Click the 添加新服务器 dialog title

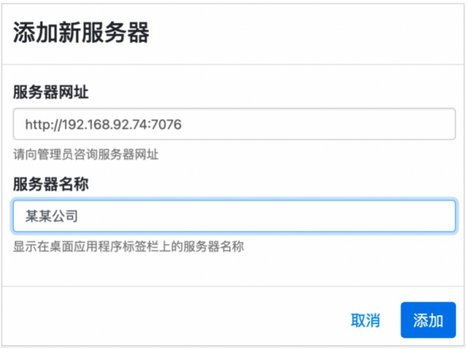click(x=81, y=33)
